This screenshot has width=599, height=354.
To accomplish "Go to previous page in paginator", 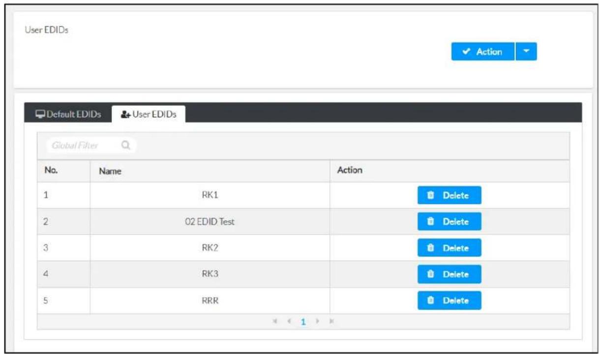I will click(289, 322).
